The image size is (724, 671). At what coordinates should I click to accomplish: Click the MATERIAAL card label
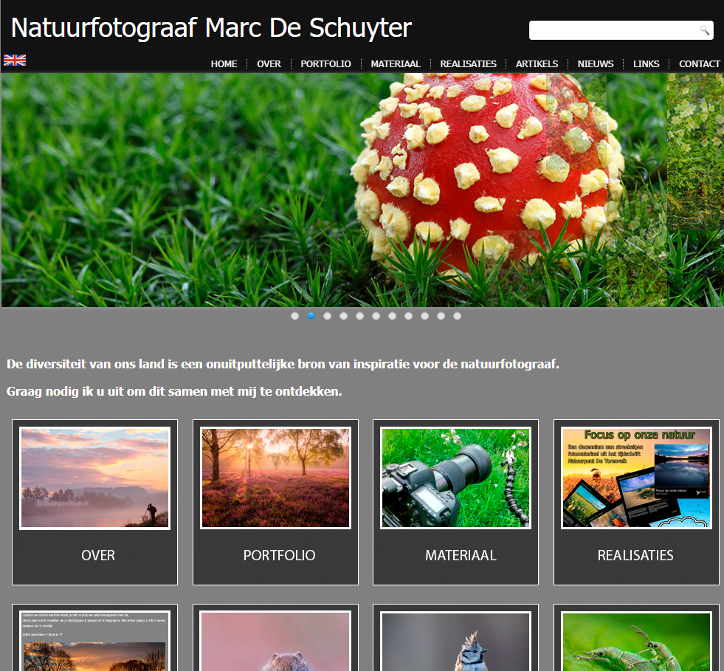pyautogui.click(x=461, y=555)
